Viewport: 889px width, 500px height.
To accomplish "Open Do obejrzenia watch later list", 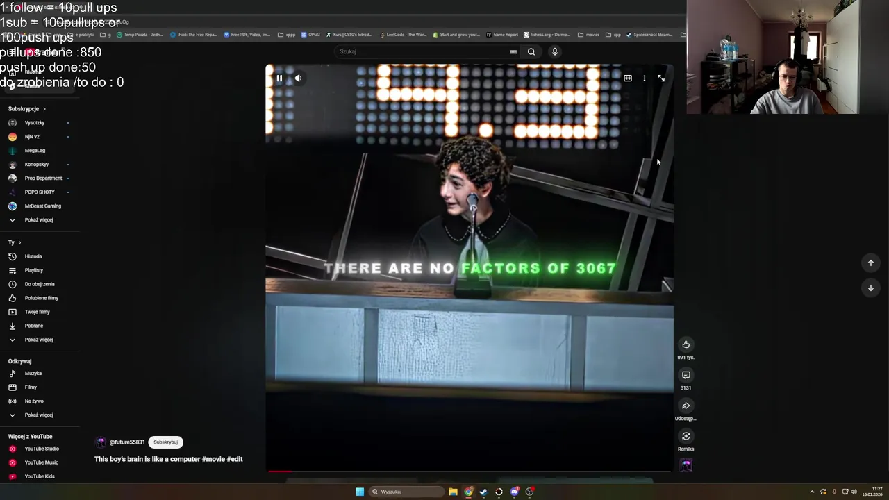I will pyautogui.click(x=39, y=284).
